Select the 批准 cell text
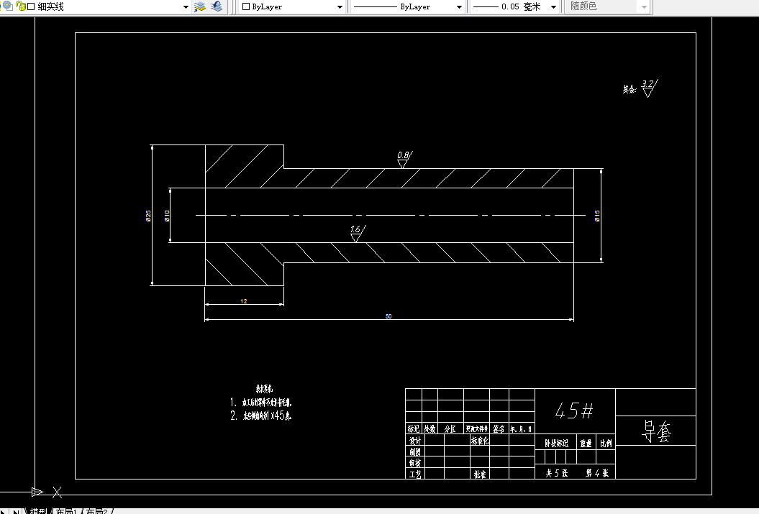The width and height of the screenshot is (759, 514). (480, 474)
